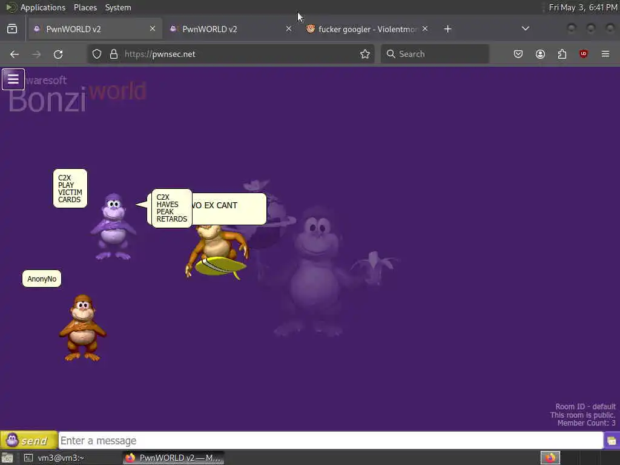Expand the list all tabs chevron

525,29
